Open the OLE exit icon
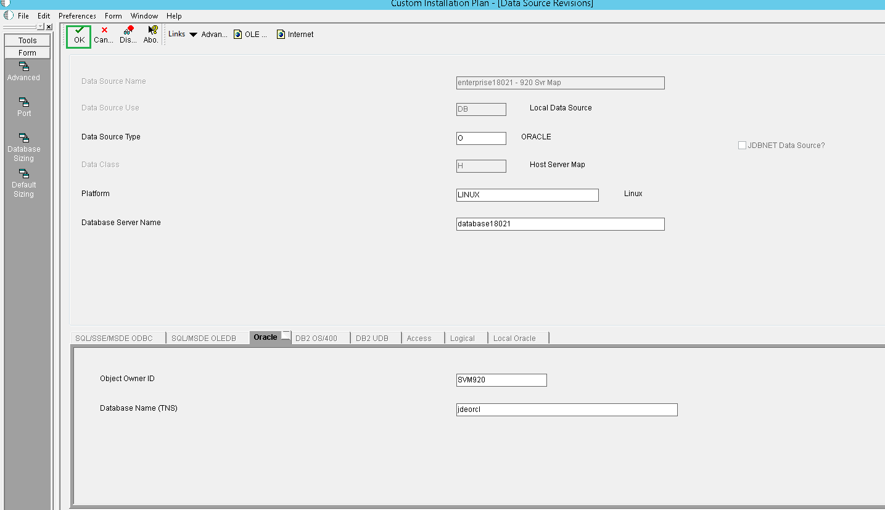The width and height of the screenshot is (885, 510). coord(249,34)
